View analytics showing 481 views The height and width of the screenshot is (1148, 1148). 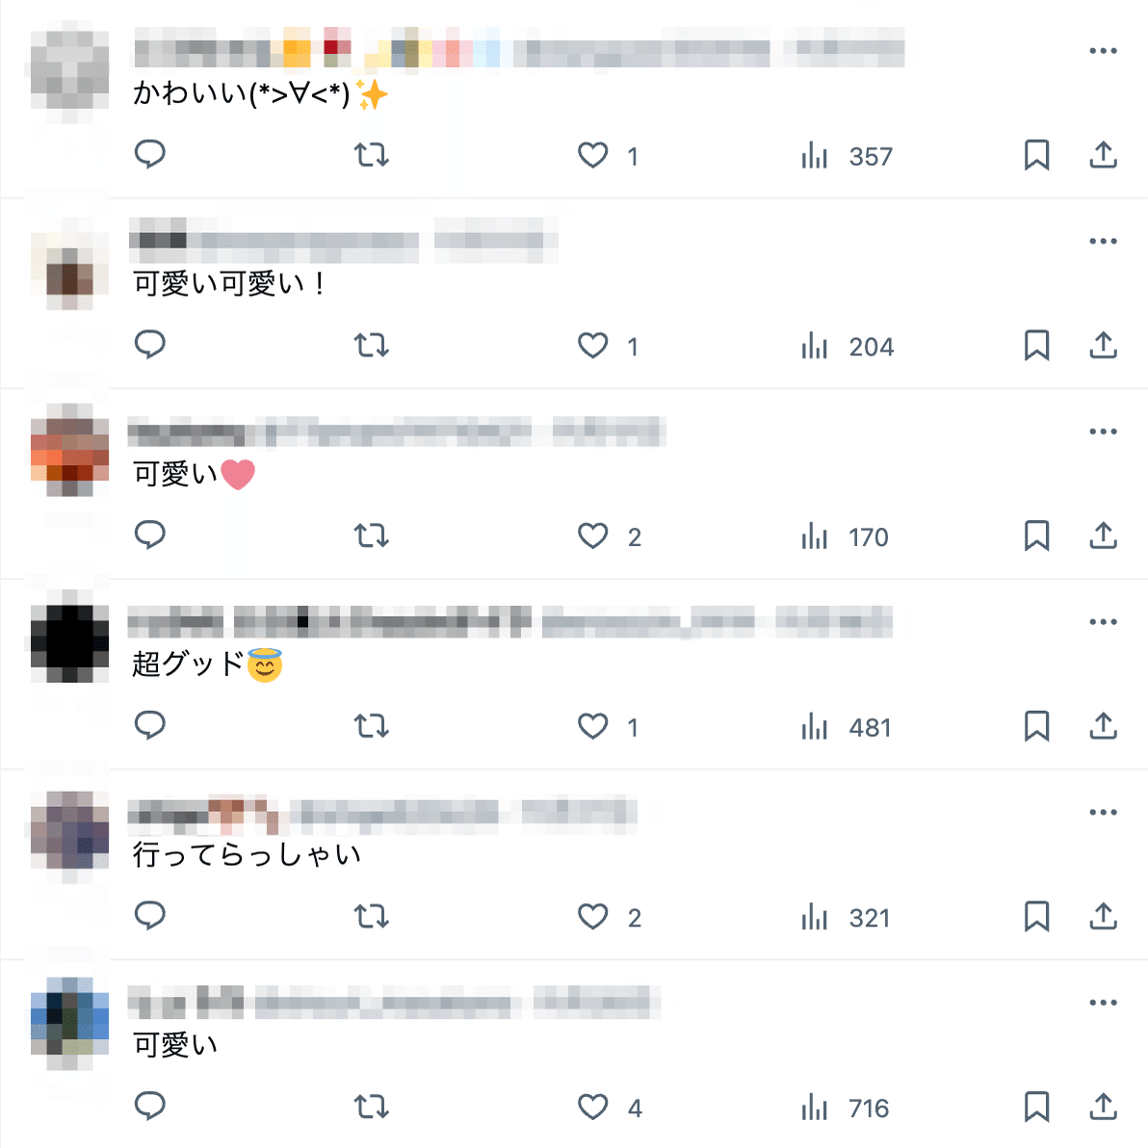coord(847,727)
